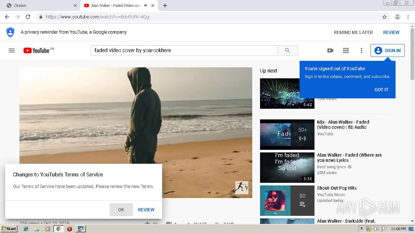Open the Shout-Out Pop Hits playlist thumbnail
Screen dimensions: 415x233
click(287, 201)
